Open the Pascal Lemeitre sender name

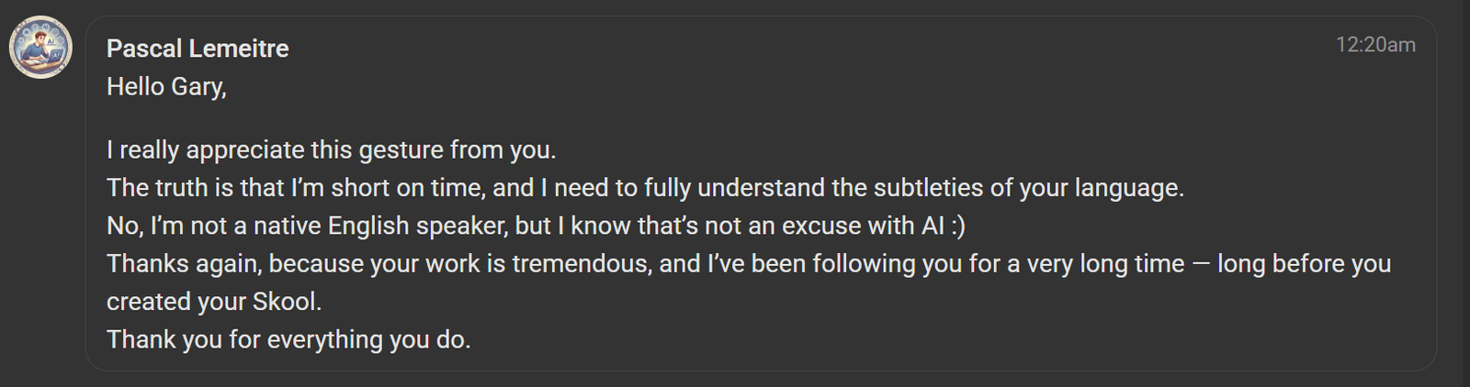pyautogui.click(x=198, y=49)
